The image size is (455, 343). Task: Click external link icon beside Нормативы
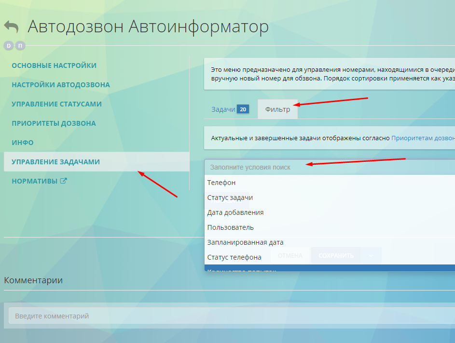click(x=63, y=181)
